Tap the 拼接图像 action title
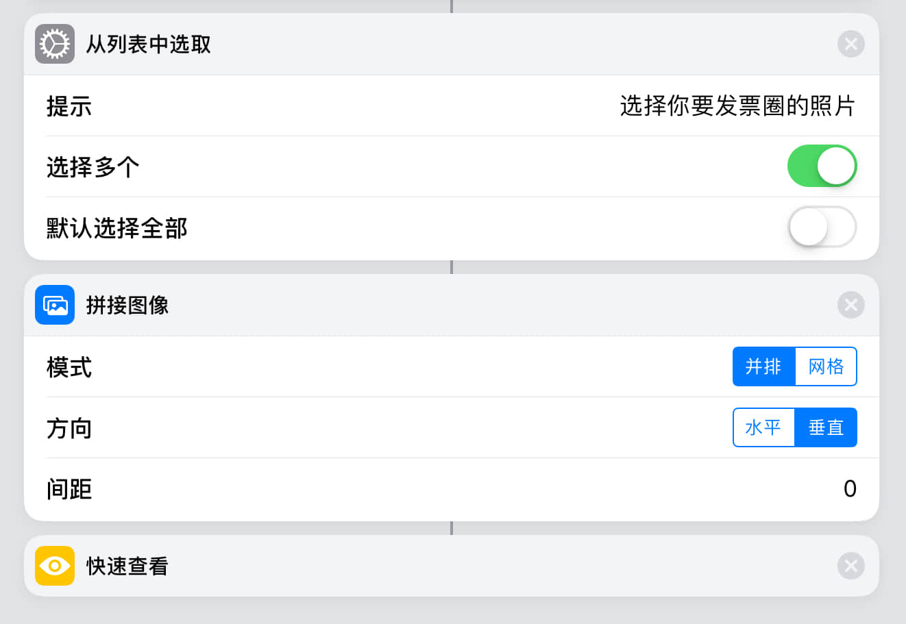906x624 pixels. [127, 305]
